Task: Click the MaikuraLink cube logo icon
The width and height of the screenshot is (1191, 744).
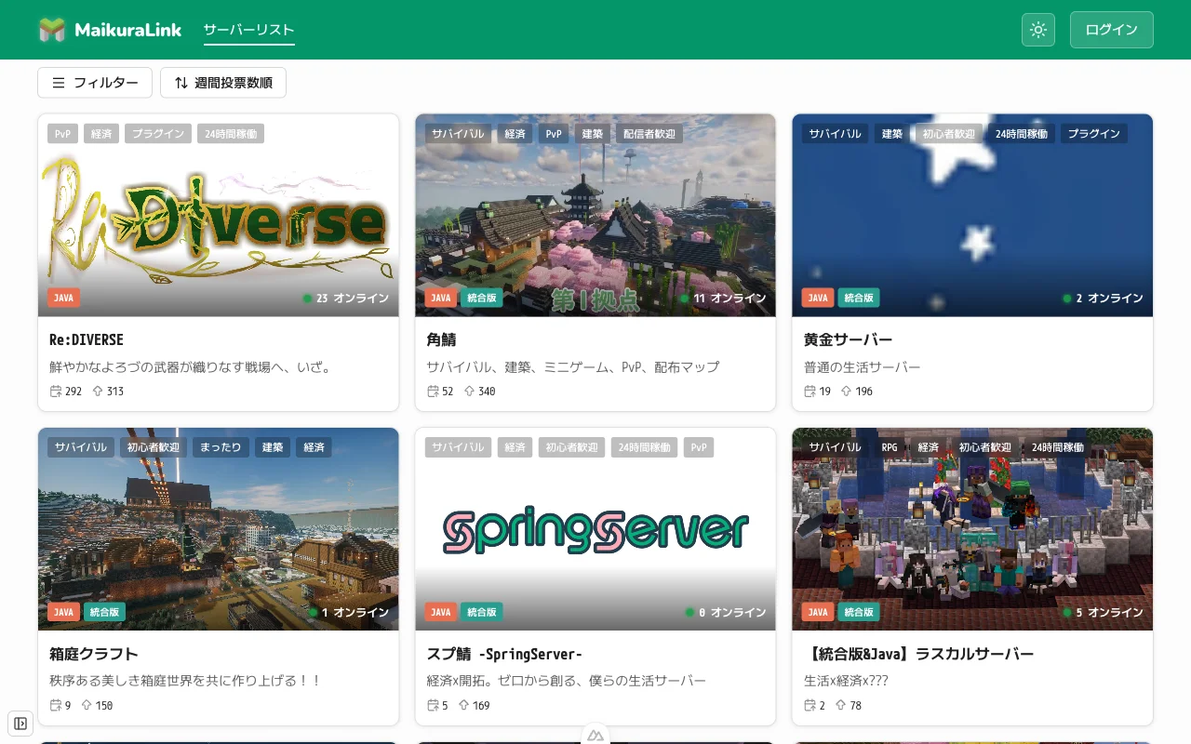Action: tap(52, 30)
